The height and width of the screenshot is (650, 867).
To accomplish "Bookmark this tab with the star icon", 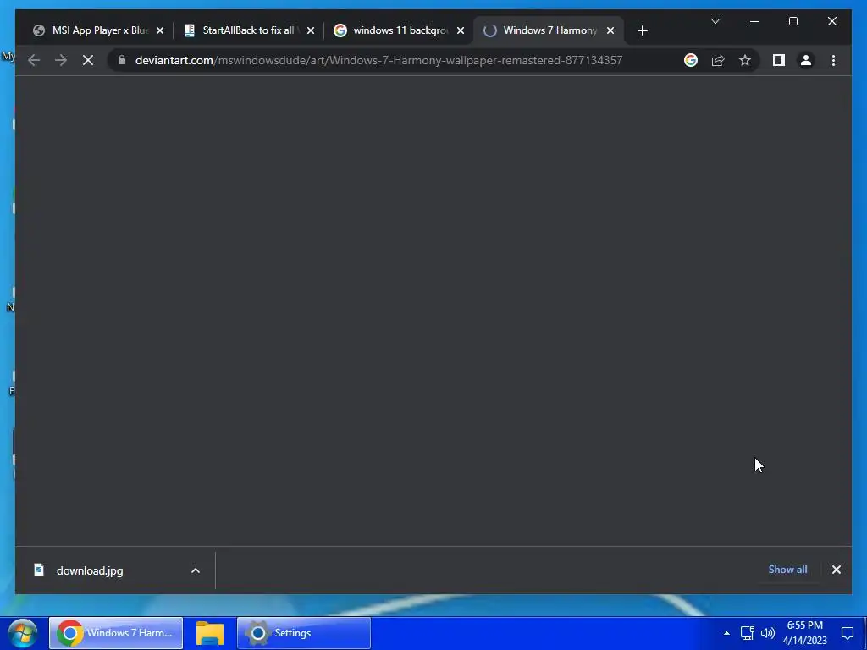I will 745,60.
